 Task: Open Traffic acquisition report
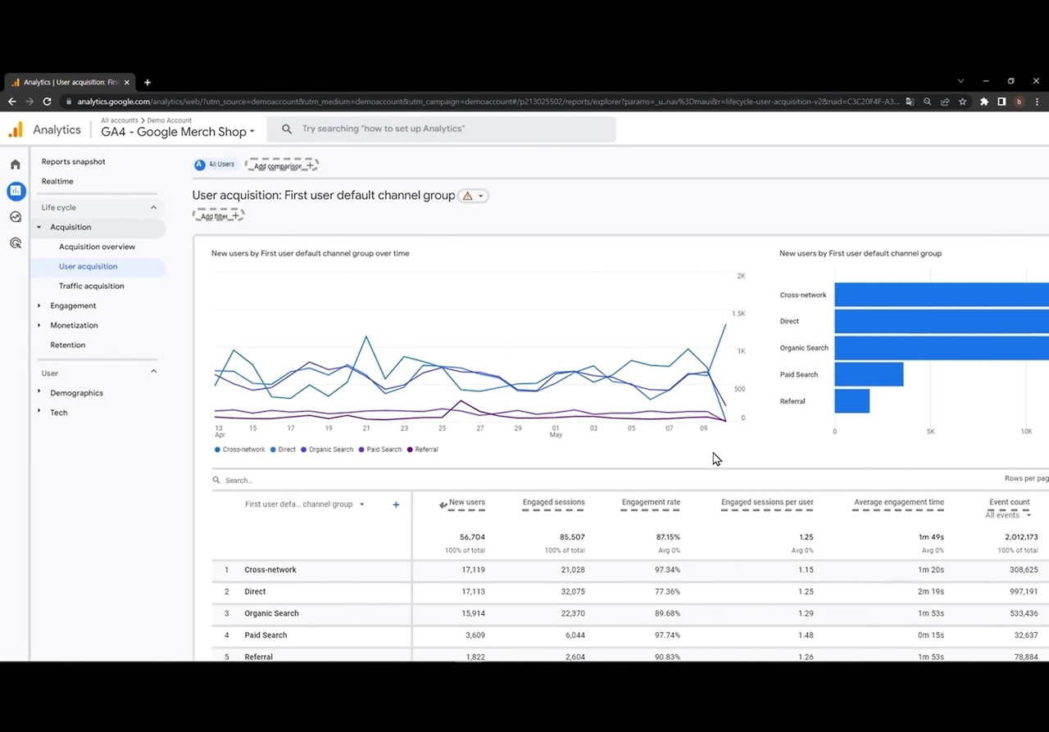tap(92, 286)
